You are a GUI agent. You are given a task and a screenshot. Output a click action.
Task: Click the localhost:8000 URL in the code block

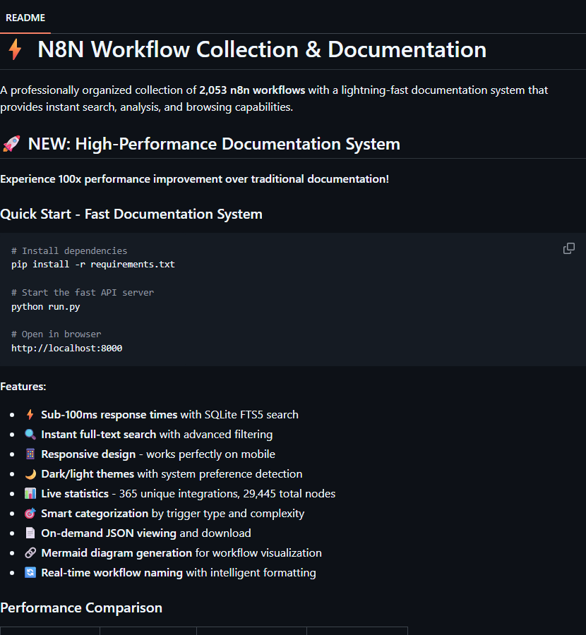[x=66, y=348]
